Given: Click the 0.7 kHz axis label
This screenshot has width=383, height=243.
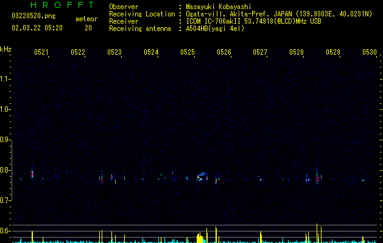Looking at the screenshot, I should click(5, 200).
